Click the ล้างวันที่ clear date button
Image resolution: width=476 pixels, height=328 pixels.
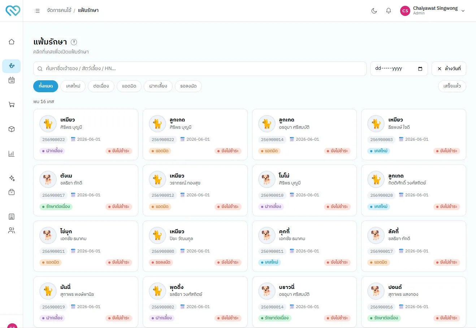449,69
